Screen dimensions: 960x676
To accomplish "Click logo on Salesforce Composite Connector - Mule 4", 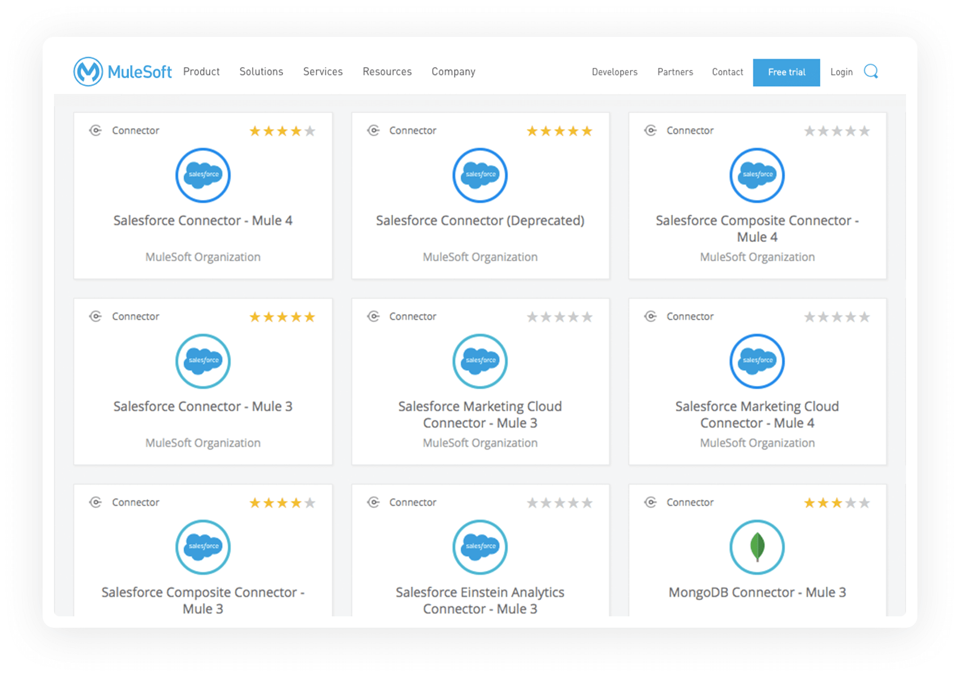I will coord(757,175).
